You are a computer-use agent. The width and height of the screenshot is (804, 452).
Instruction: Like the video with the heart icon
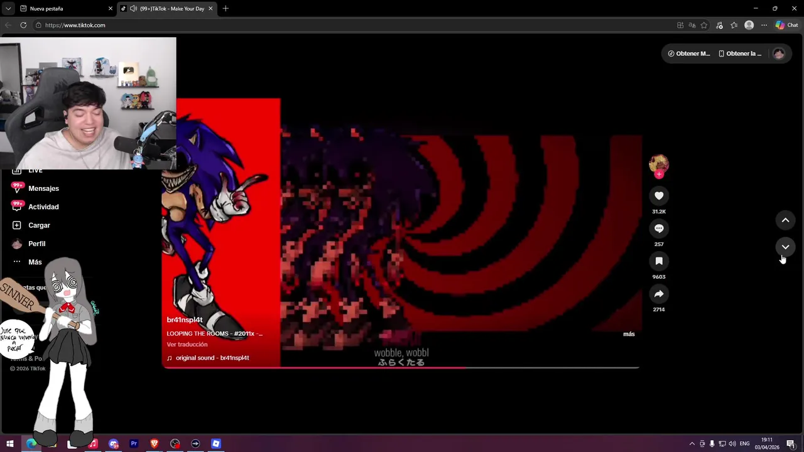[659, 196]
